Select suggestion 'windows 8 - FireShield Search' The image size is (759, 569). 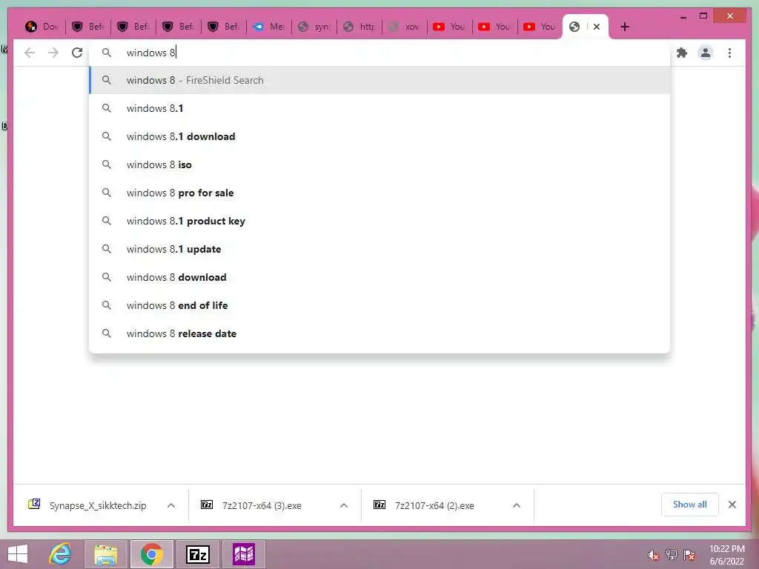pyautogui.click(x=380, y=80)
